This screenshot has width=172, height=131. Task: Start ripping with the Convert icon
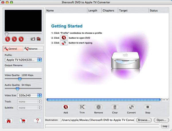(131, 107)
